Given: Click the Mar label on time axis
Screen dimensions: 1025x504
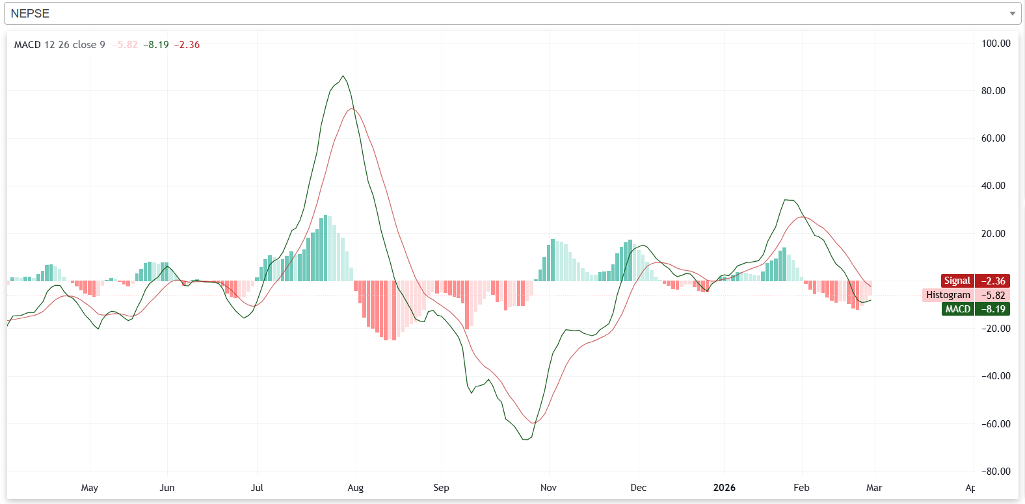Looking at the screenshot, I should click(874, 488).
